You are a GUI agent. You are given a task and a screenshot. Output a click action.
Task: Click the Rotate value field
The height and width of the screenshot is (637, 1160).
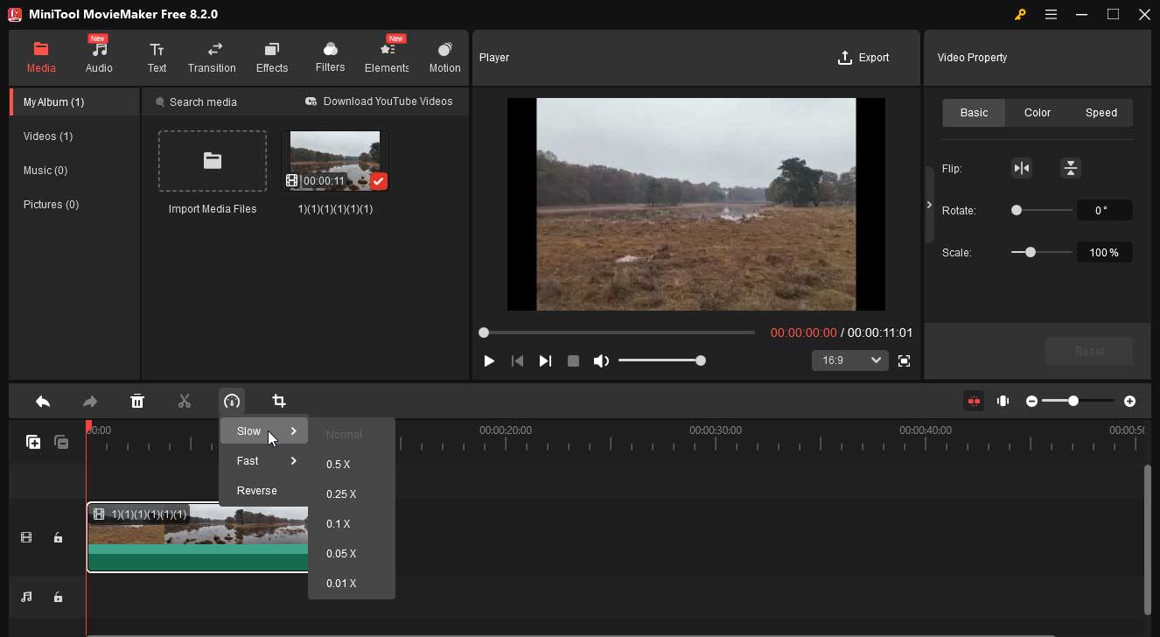pyautogui.click(x=1104, y=210)
